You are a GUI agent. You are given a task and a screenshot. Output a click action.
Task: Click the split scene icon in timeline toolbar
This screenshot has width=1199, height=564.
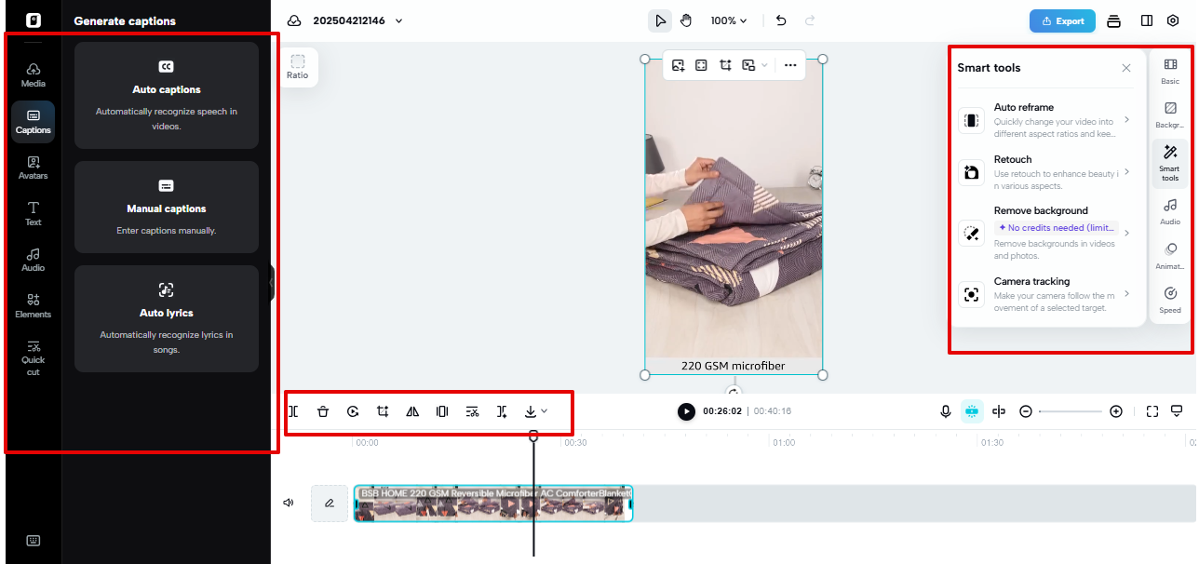point(502,411)
